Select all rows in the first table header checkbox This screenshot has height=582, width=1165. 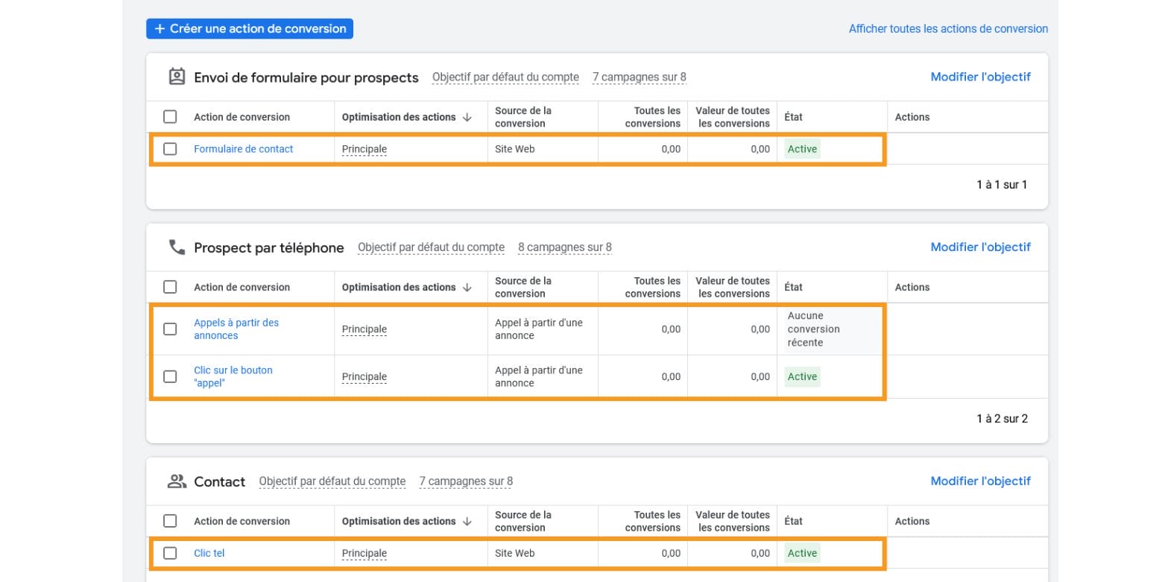point(170,116)
